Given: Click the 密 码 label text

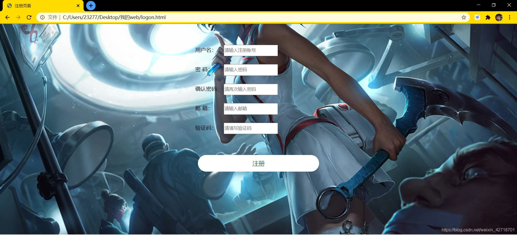Looking at the screenshot, I should (202, 70).
